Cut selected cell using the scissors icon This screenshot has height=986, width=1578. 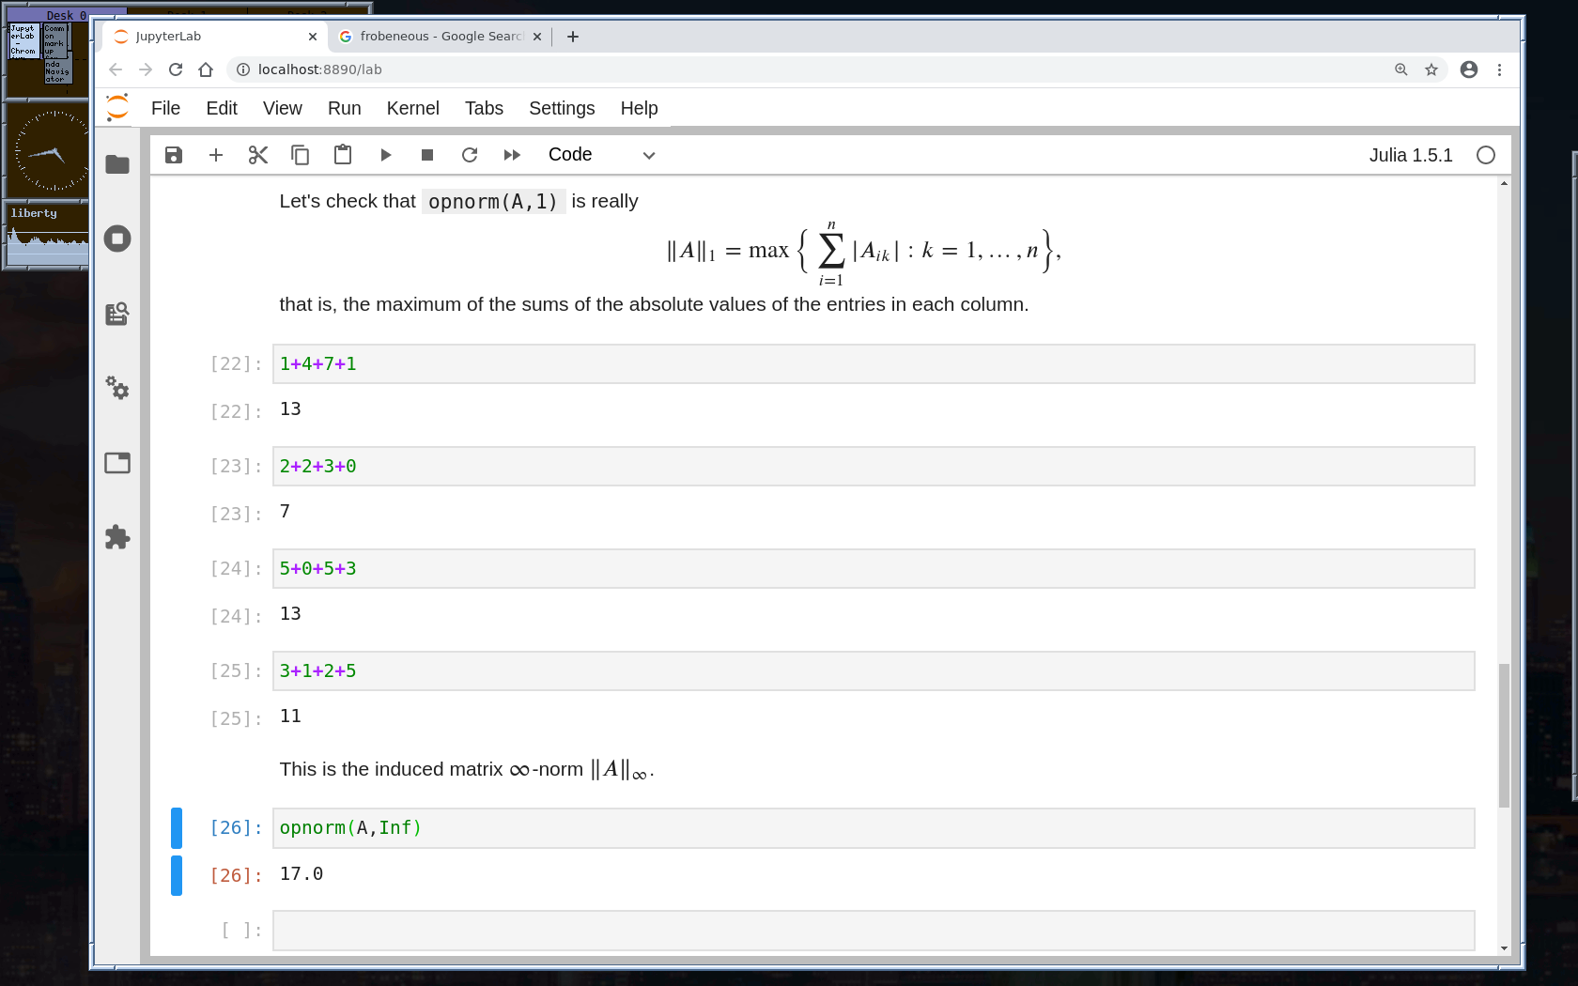[258, 155]
